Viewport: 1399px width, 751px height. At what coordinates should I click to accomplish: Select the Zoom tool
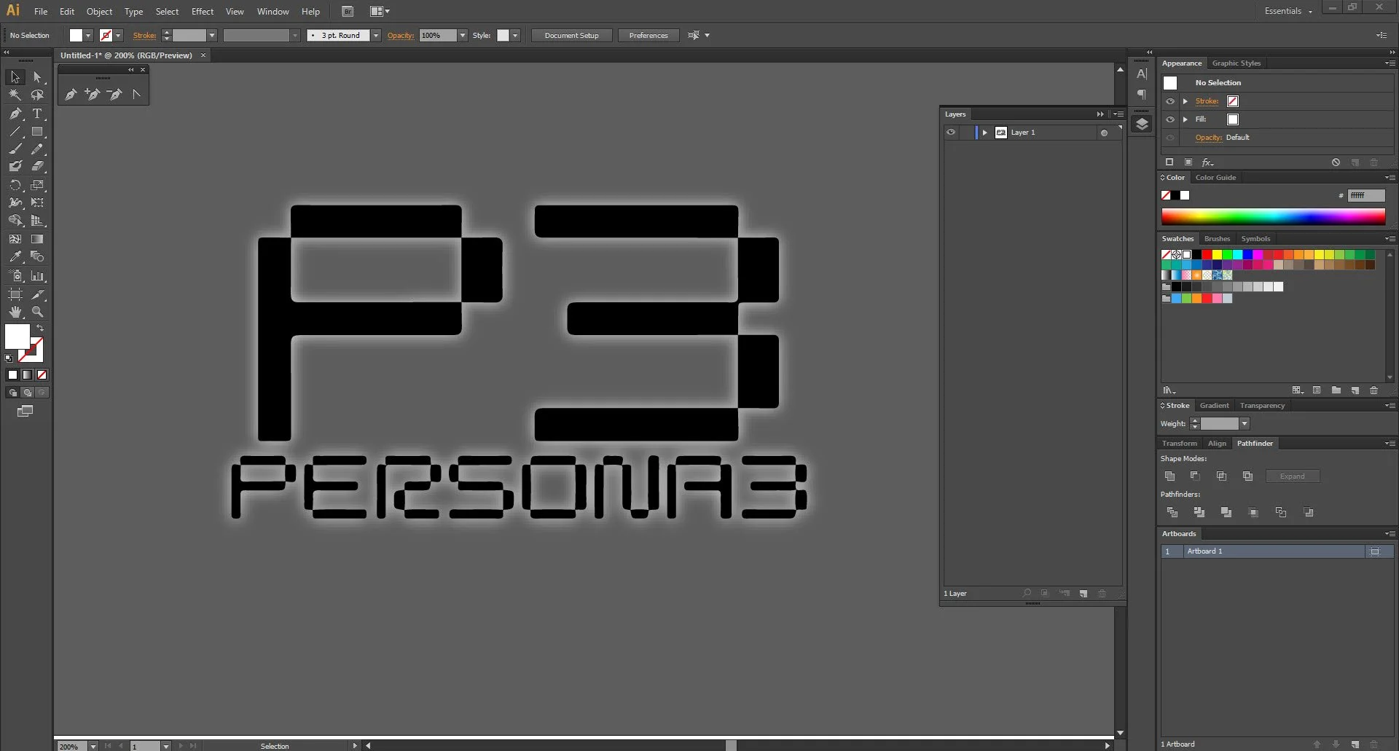tap(37, 312)
